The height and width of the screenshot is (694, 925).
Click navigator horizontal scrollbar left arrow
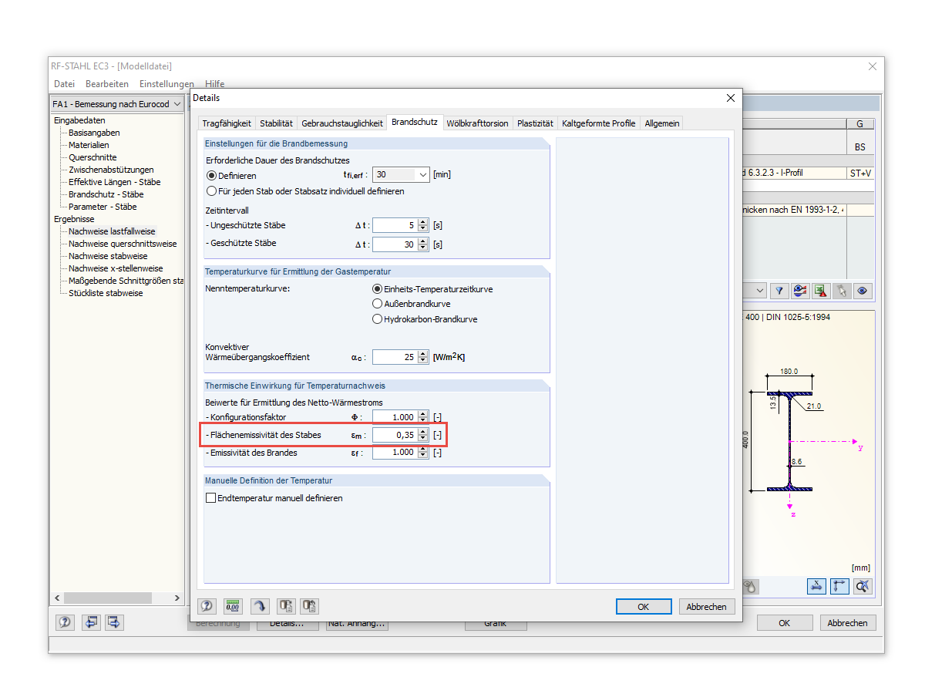point(57,598)
